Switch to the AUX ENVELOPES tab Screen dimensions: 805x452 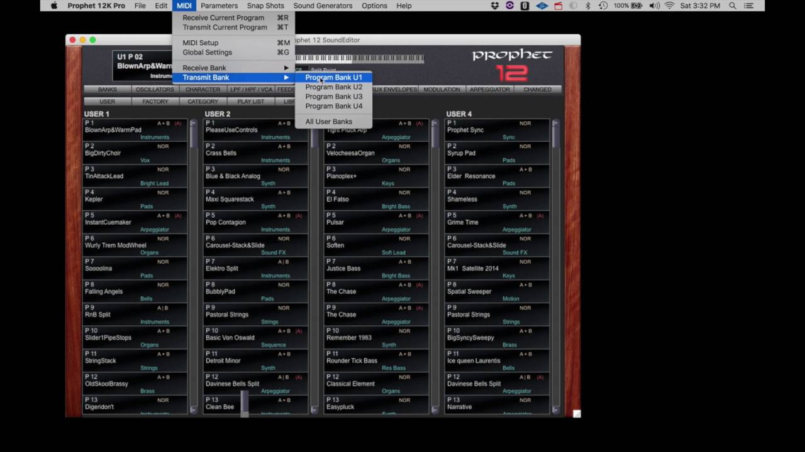394,90
